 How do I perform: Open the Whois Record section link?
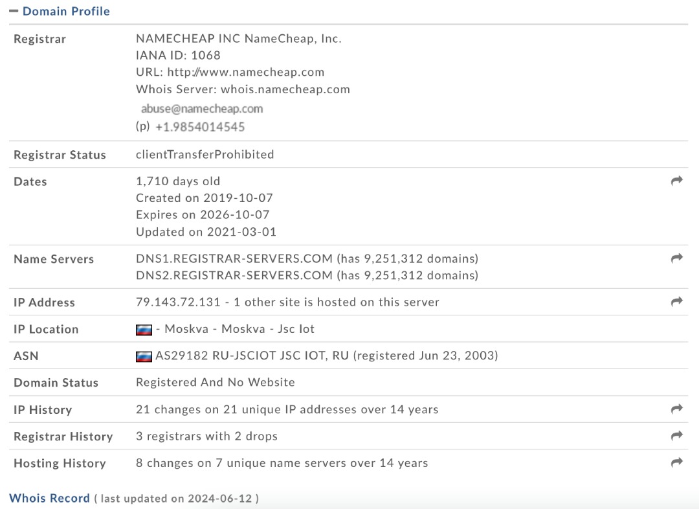click(x=49, y=498)
